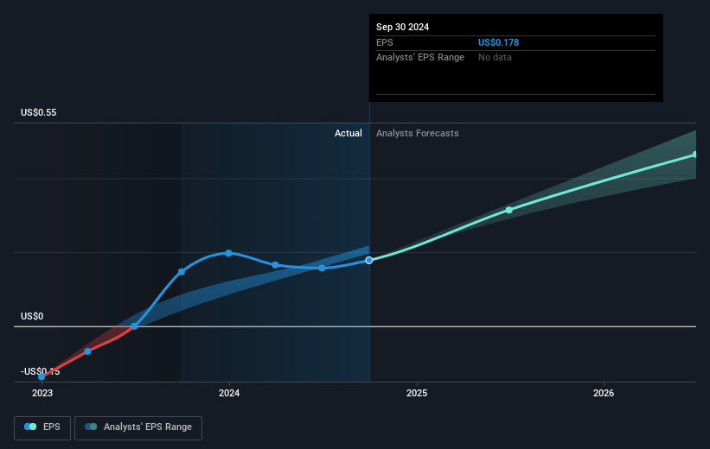The image size is (710, 449).
Task: Select the 2024 EPS peak data point
Action: (228, 253)
